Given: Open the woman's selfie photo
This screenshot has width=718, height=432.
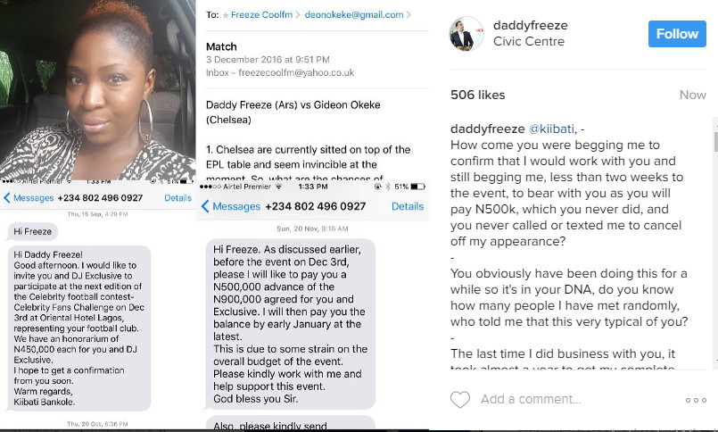Looking at the screenshot, I should (97, 90).
